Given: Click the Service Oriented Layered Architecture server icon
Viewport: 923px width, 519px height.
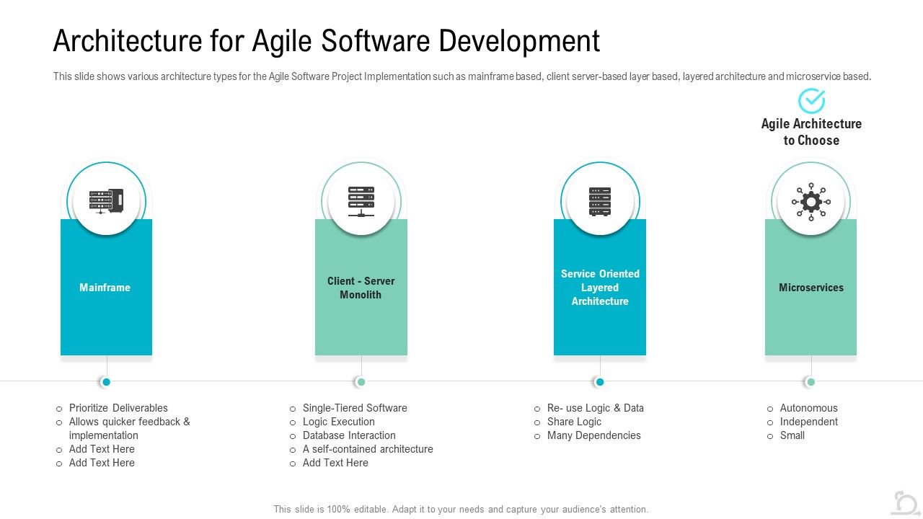Looking at the screenshot, I should 600,201.
